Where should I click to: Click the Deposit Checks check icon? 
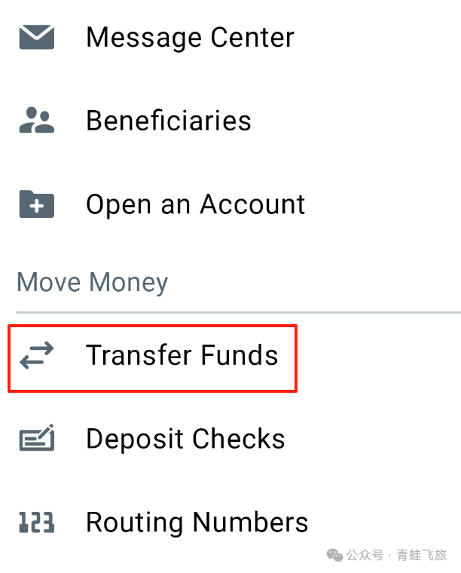click(36, 439)
